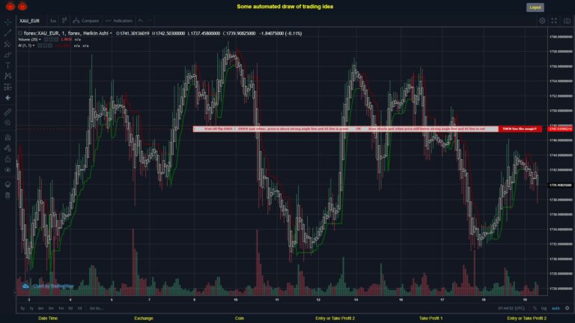This screenshot has width=575, height=323.
Task: Select the 3m time range
Action: [x=51, y=308]
